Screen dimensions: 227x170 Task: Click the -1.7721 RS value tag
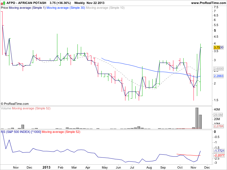219,151
